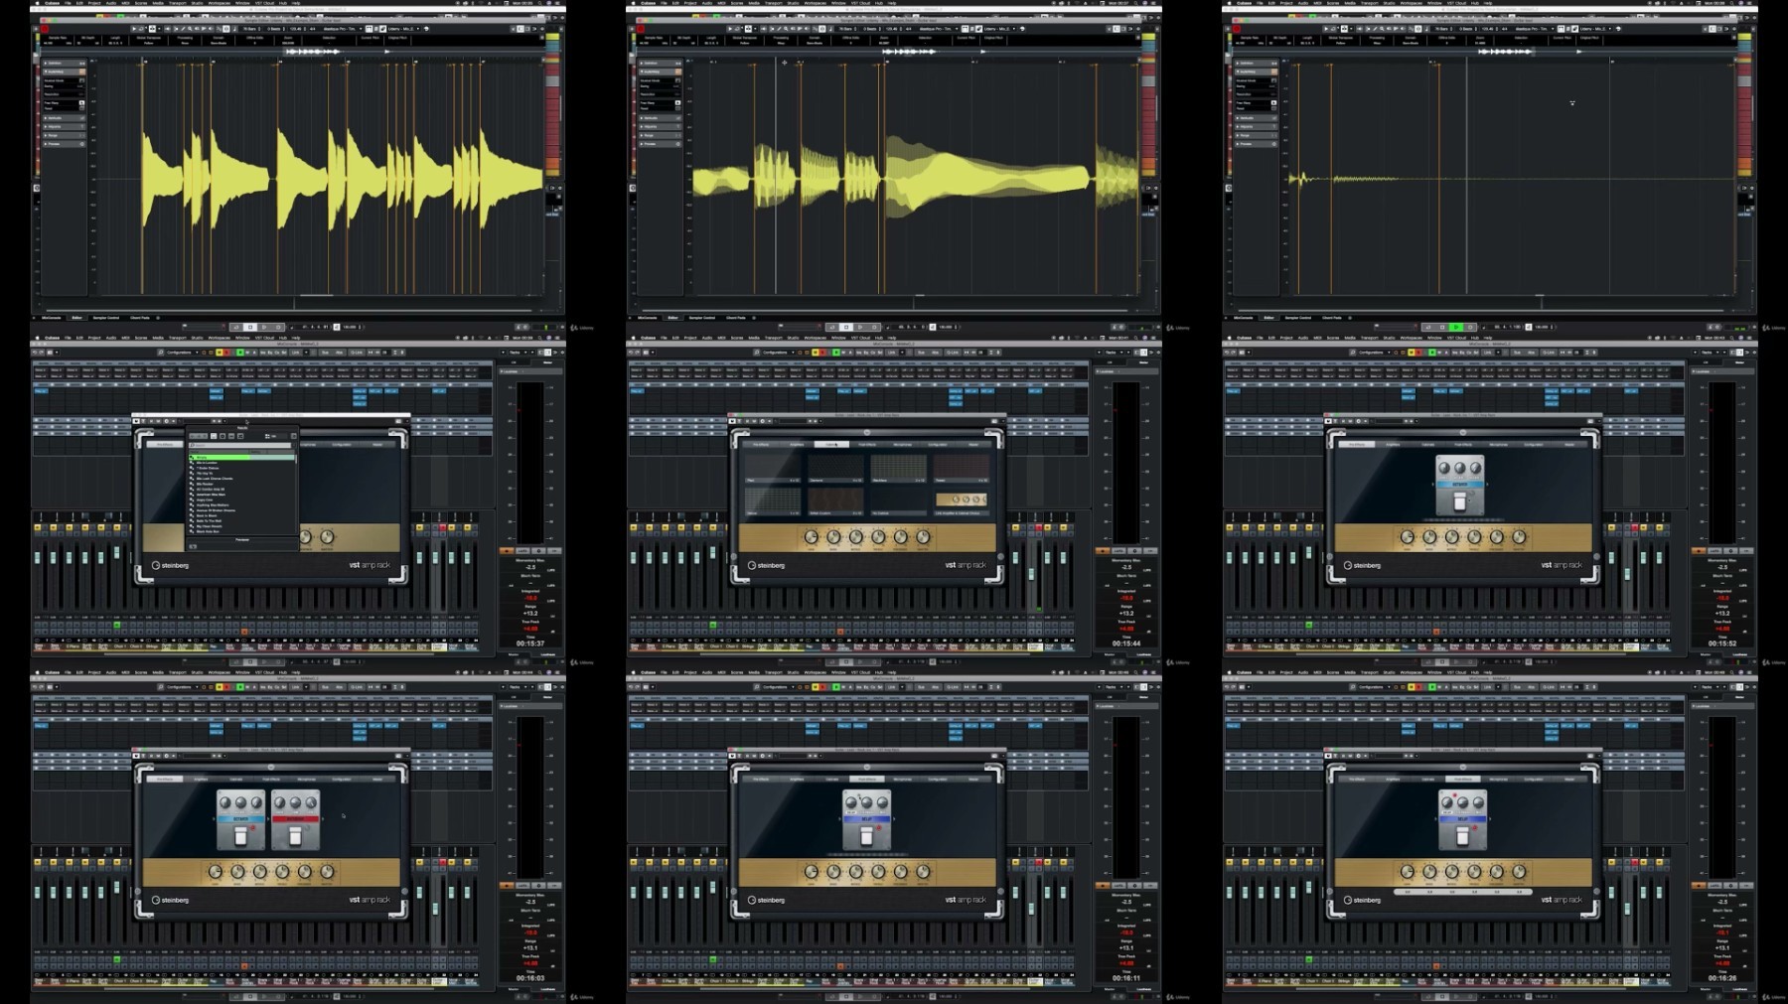Toggle yellow mute-all button in 00:15:37 MixConsole toolbar
1788x1004 pixels.
coord(219,353)
